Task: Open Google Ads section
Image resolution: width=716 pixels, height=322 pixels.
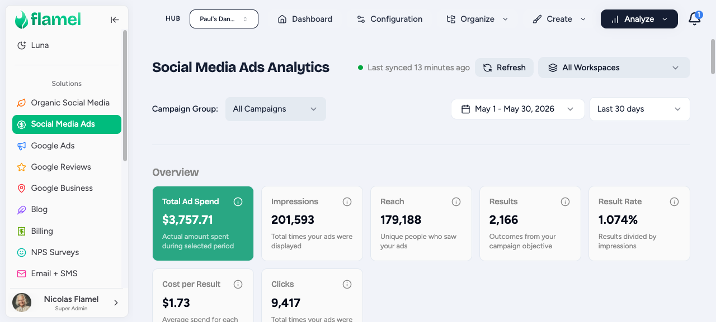Action: pyautogui.click(x=67, y=146)
